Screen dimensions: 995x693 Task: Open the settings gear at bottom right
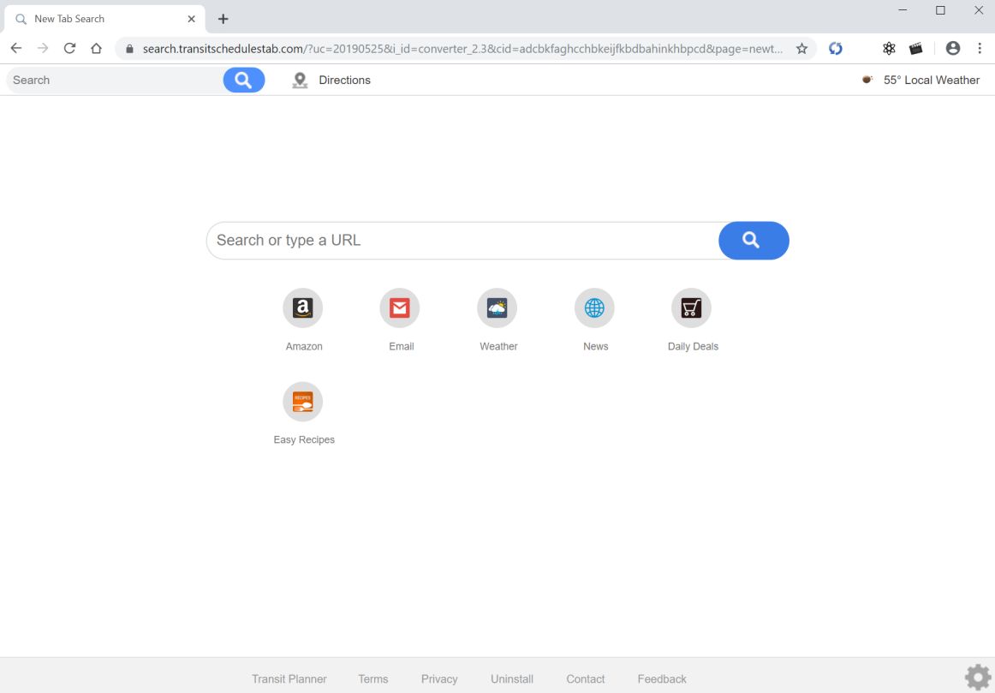coord(977,677)
